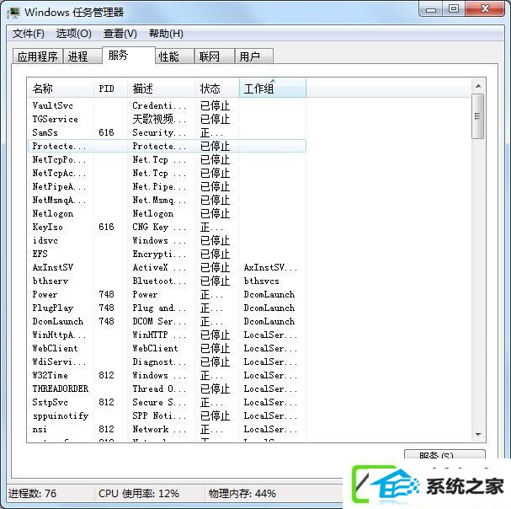Select the NetTcpPo... service row
This screenshot has height=509, width=511.
(167, 159)
